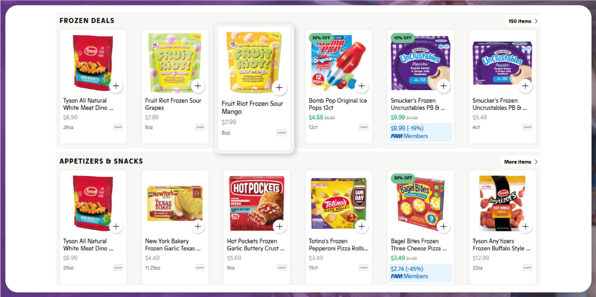This screenshot has width=596, height=297.
Task: Add Bagel Bites Three Cheese Pizza to cart
Action: 443,226
